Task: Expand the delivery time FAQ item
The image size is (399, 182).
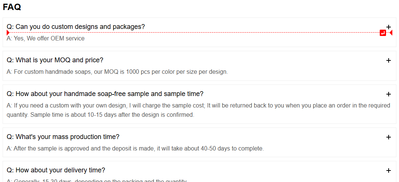Action: pos(388,171)
